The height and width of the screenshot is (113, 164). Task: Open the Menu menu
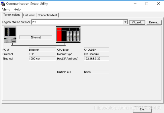(6, 9)
